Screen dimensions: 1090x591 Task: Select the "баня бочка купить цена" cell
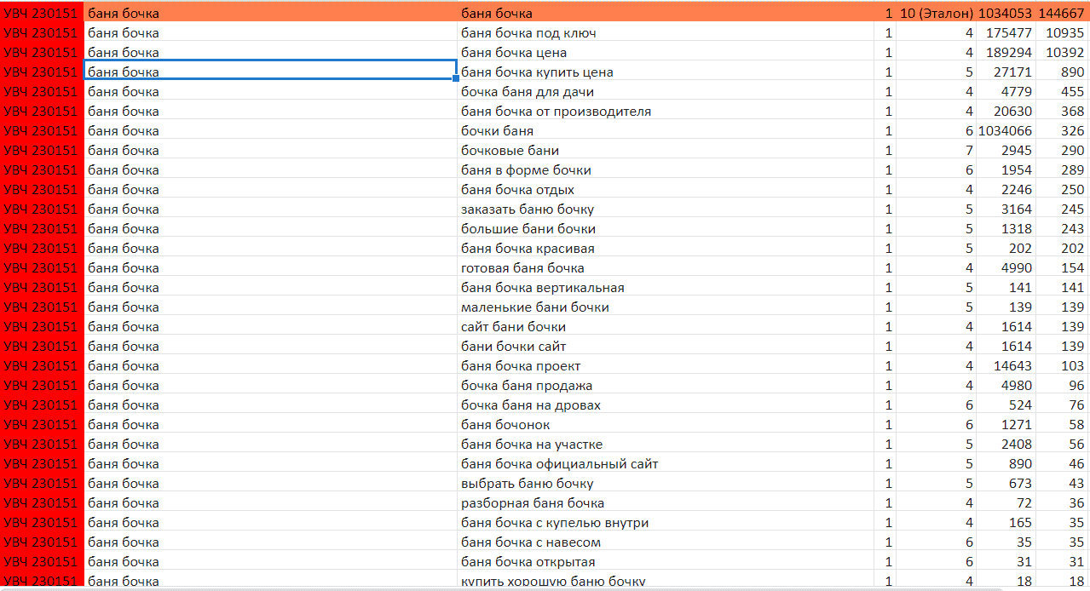[537, 72]
